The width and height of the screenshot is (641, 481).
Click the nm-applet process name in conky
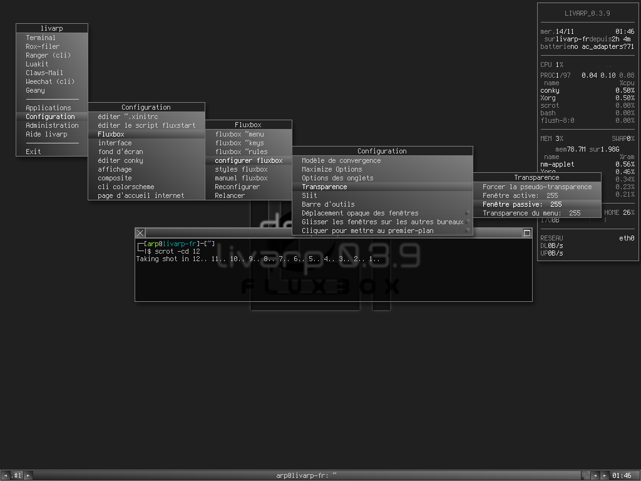[x=557, y=164]
